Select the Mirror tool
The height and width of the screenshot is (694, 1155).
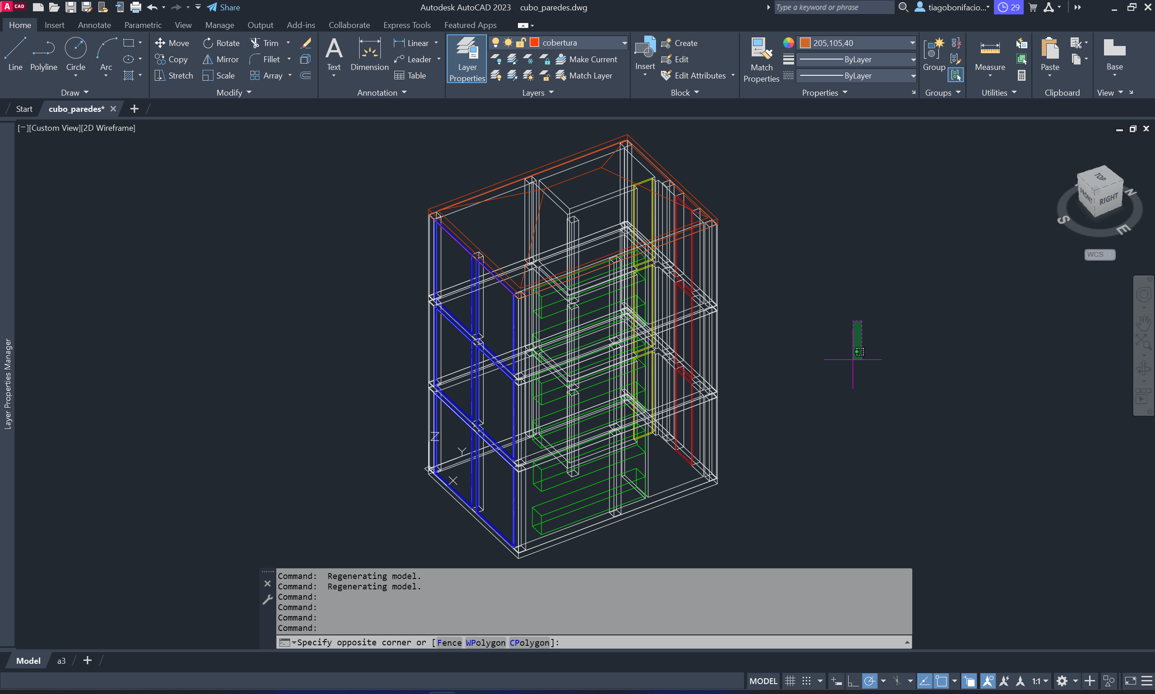coord(221,60)
